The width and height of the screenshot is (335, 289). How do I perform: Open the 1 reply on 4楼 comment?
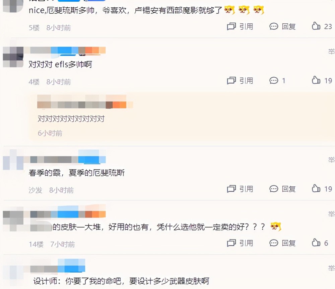pos(277,81)
